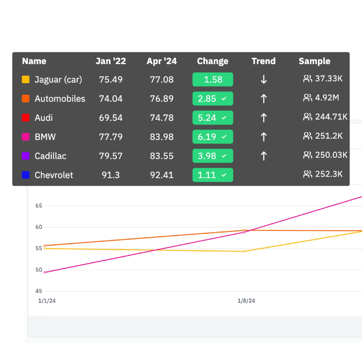Click the 79.57 value for Cadillac

[x=111, y=156]
